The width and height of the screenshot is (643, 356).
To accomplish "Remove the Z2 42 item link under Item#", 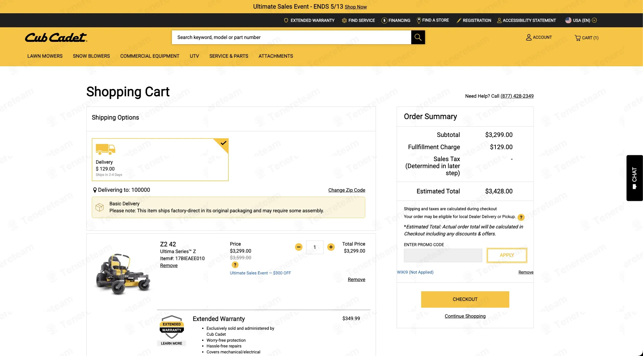I will (169, 265).
